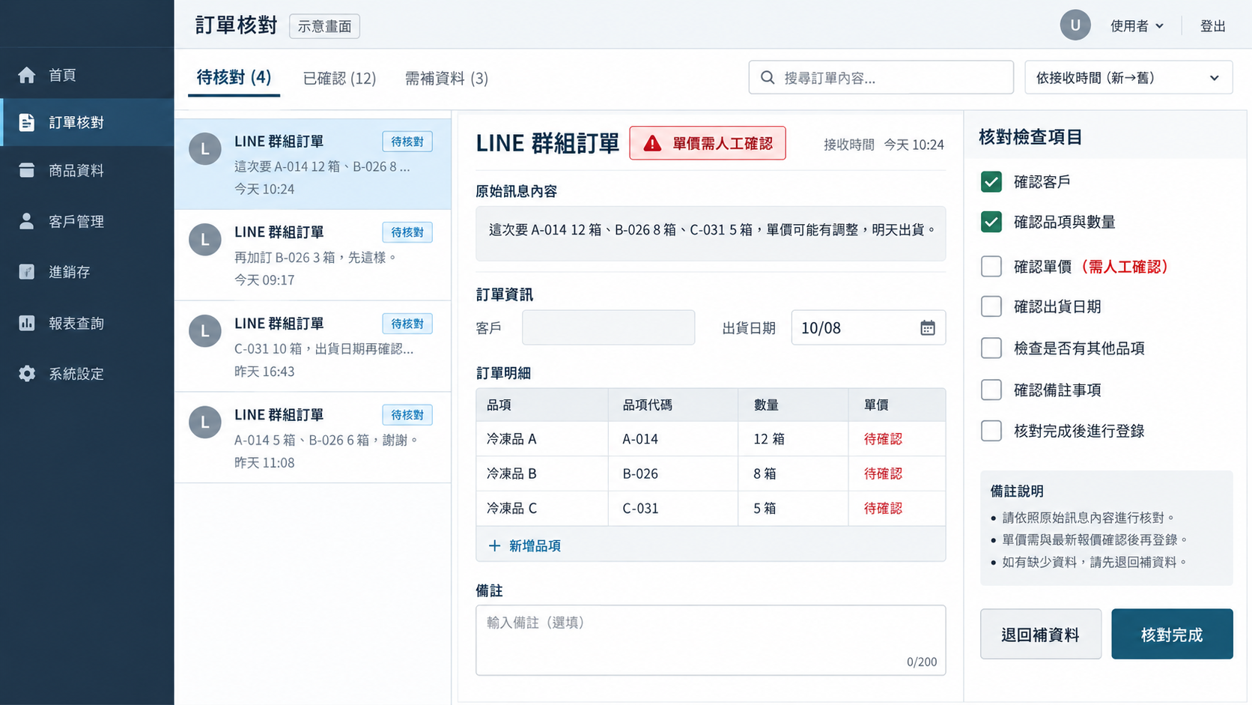
Task: Uncheck the 確認品項與數量 checkbox
Action: (x=991, y=222)
